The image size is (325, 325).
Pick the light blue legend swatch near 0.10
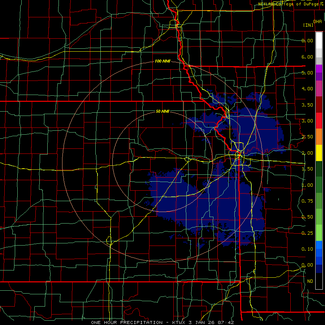319,245
